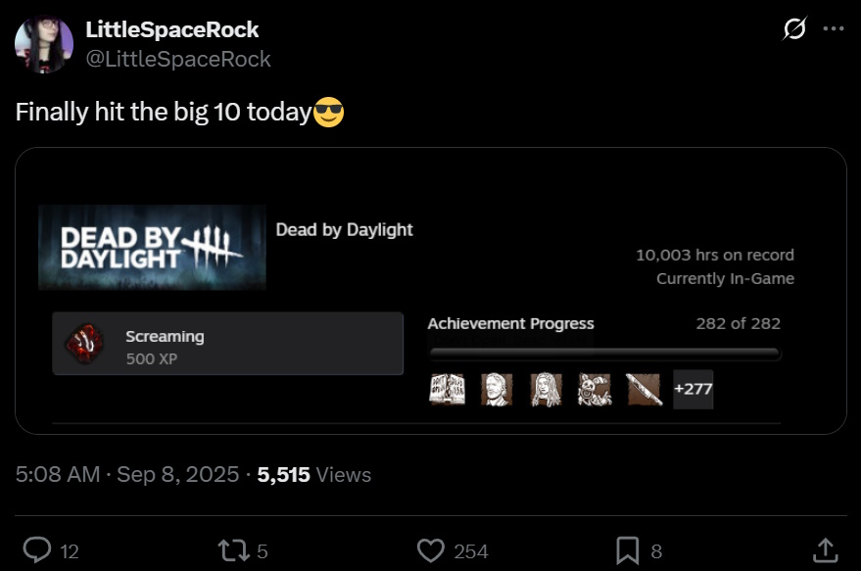
Task: Click the share upload icon
Action: click(825, 550)
